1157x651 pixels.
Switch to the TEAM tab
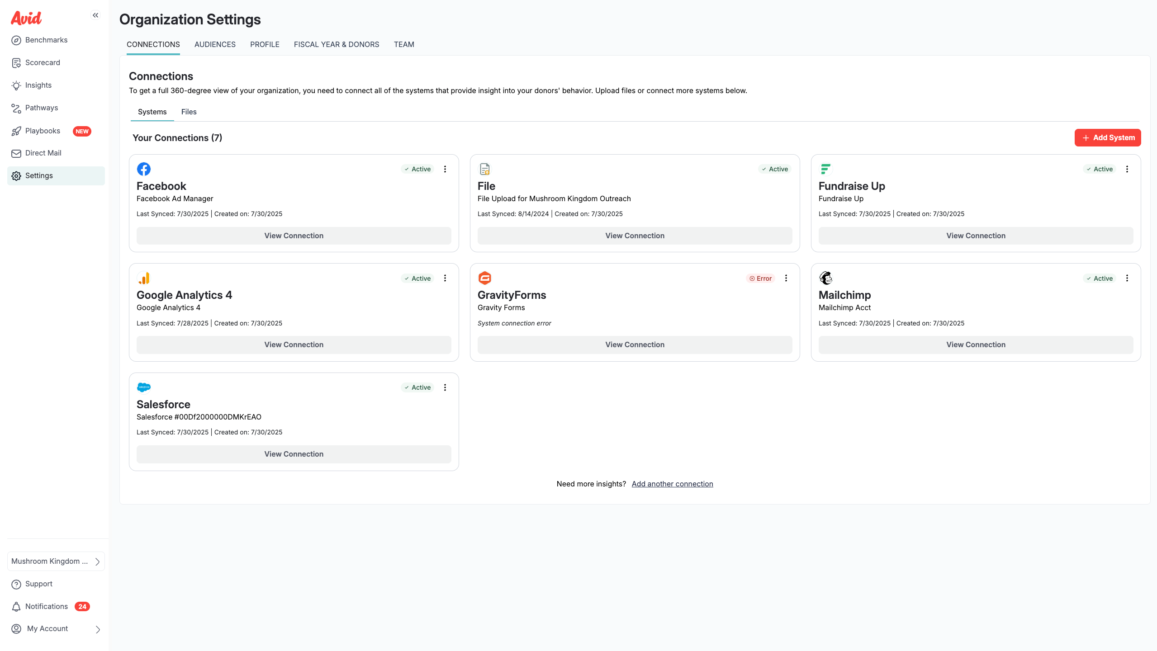404,44
